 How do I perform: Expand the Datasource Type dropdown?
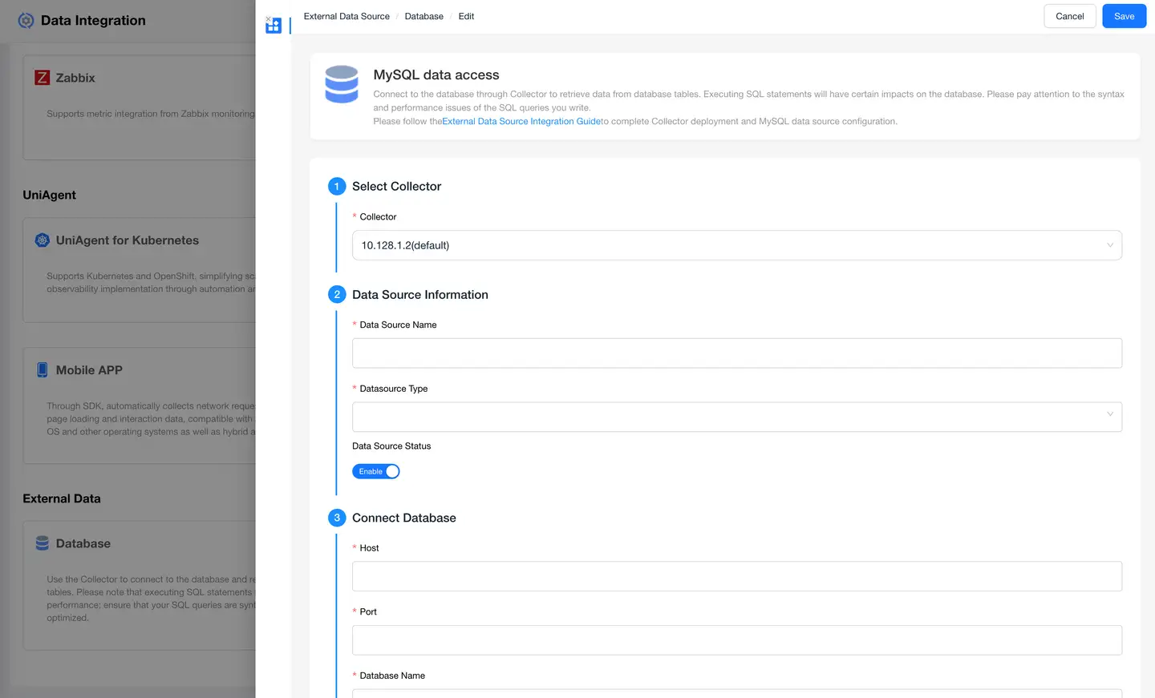tap(736, 417)
